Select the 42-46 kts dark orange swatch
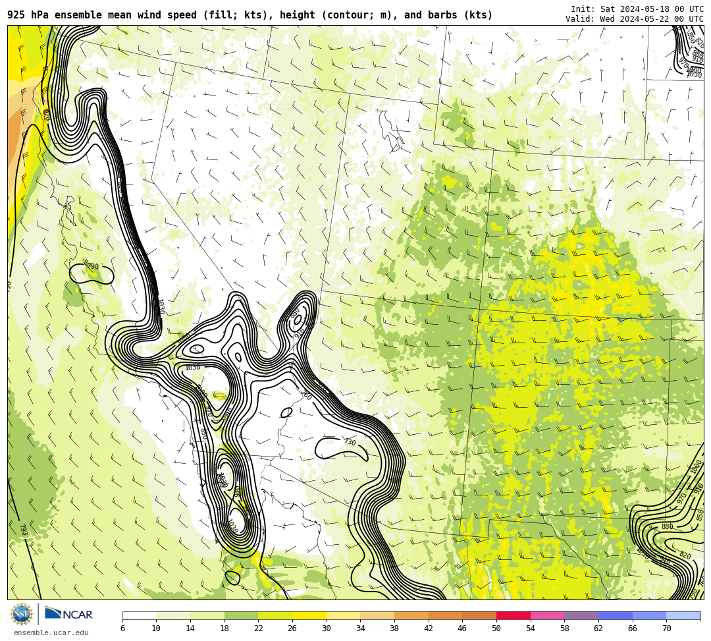711x641 pixels. [445, 615]
